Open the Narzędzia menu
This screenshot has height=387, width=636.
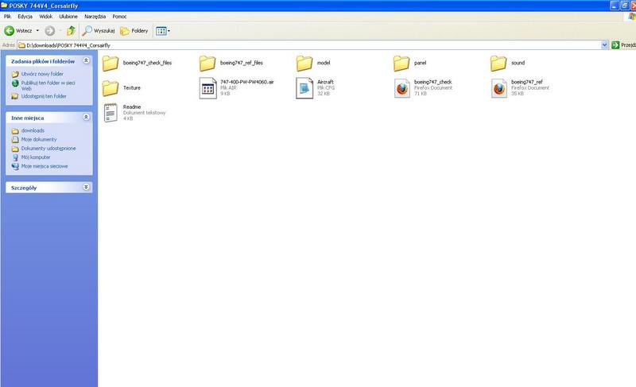click(x=95, y=17)
